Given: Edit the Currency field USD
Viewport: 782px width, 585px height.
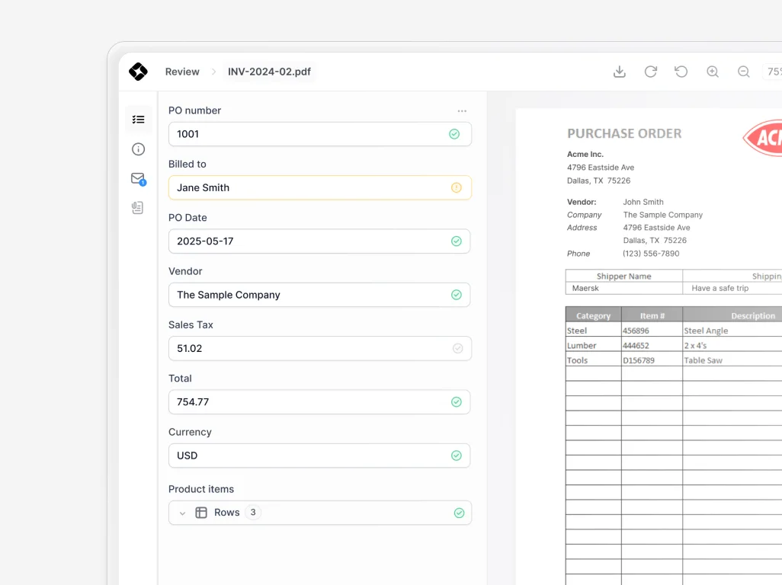Looking at the screenshot, I should coord(319,456).
